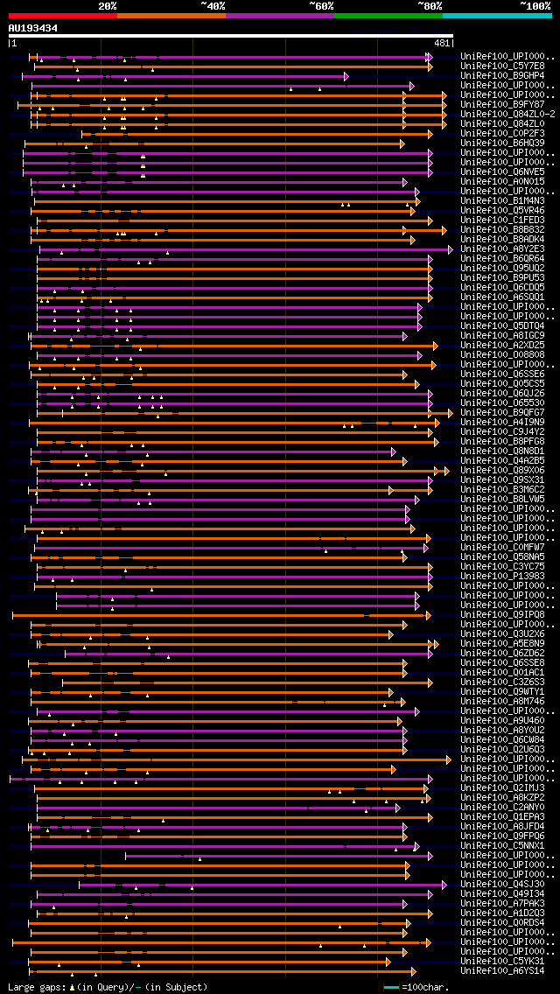This screenshot has height=994, width=560.
Task: Click hit label UniRef100_Q05CS5
Action: [502, 383]
